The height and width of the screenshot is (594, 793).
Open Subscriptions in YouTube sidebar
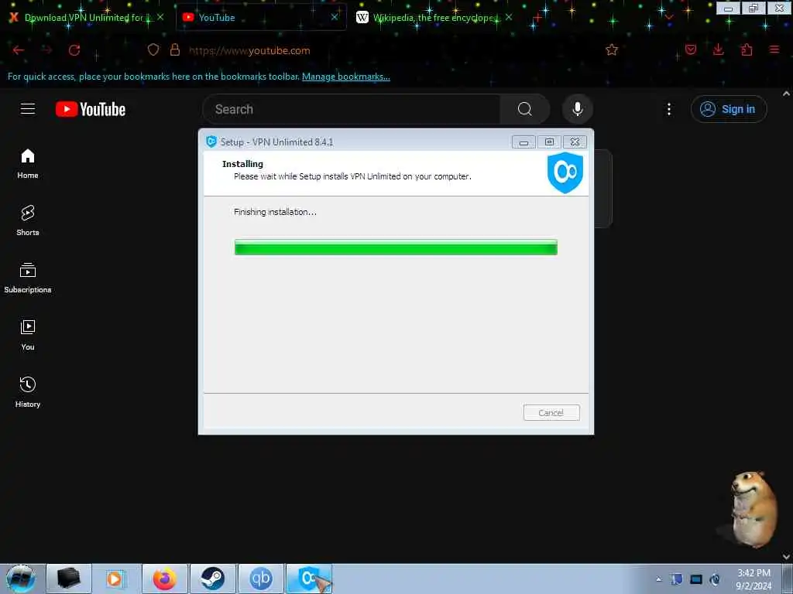click(28, 278)
